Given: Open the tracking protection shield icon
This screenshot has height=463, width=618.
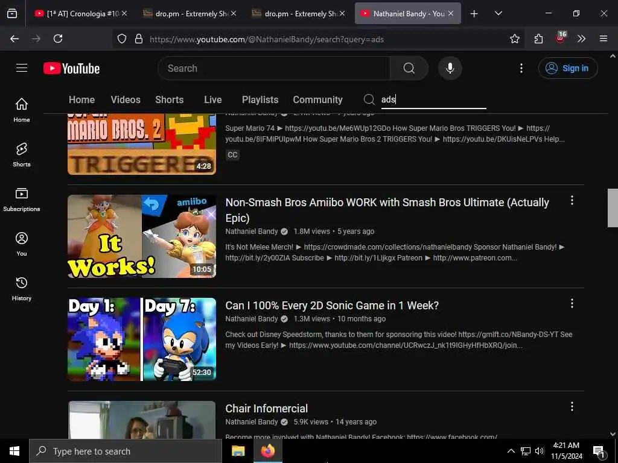Looking at the screenshot, I should click(122, 39).
